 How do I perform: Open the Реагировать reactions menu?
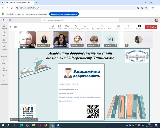click(85, 27)
